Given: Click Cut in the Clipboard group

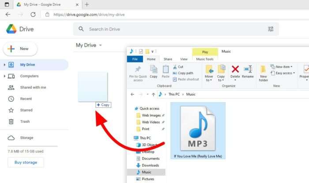Looking at the screenshot, I should 178,67.
